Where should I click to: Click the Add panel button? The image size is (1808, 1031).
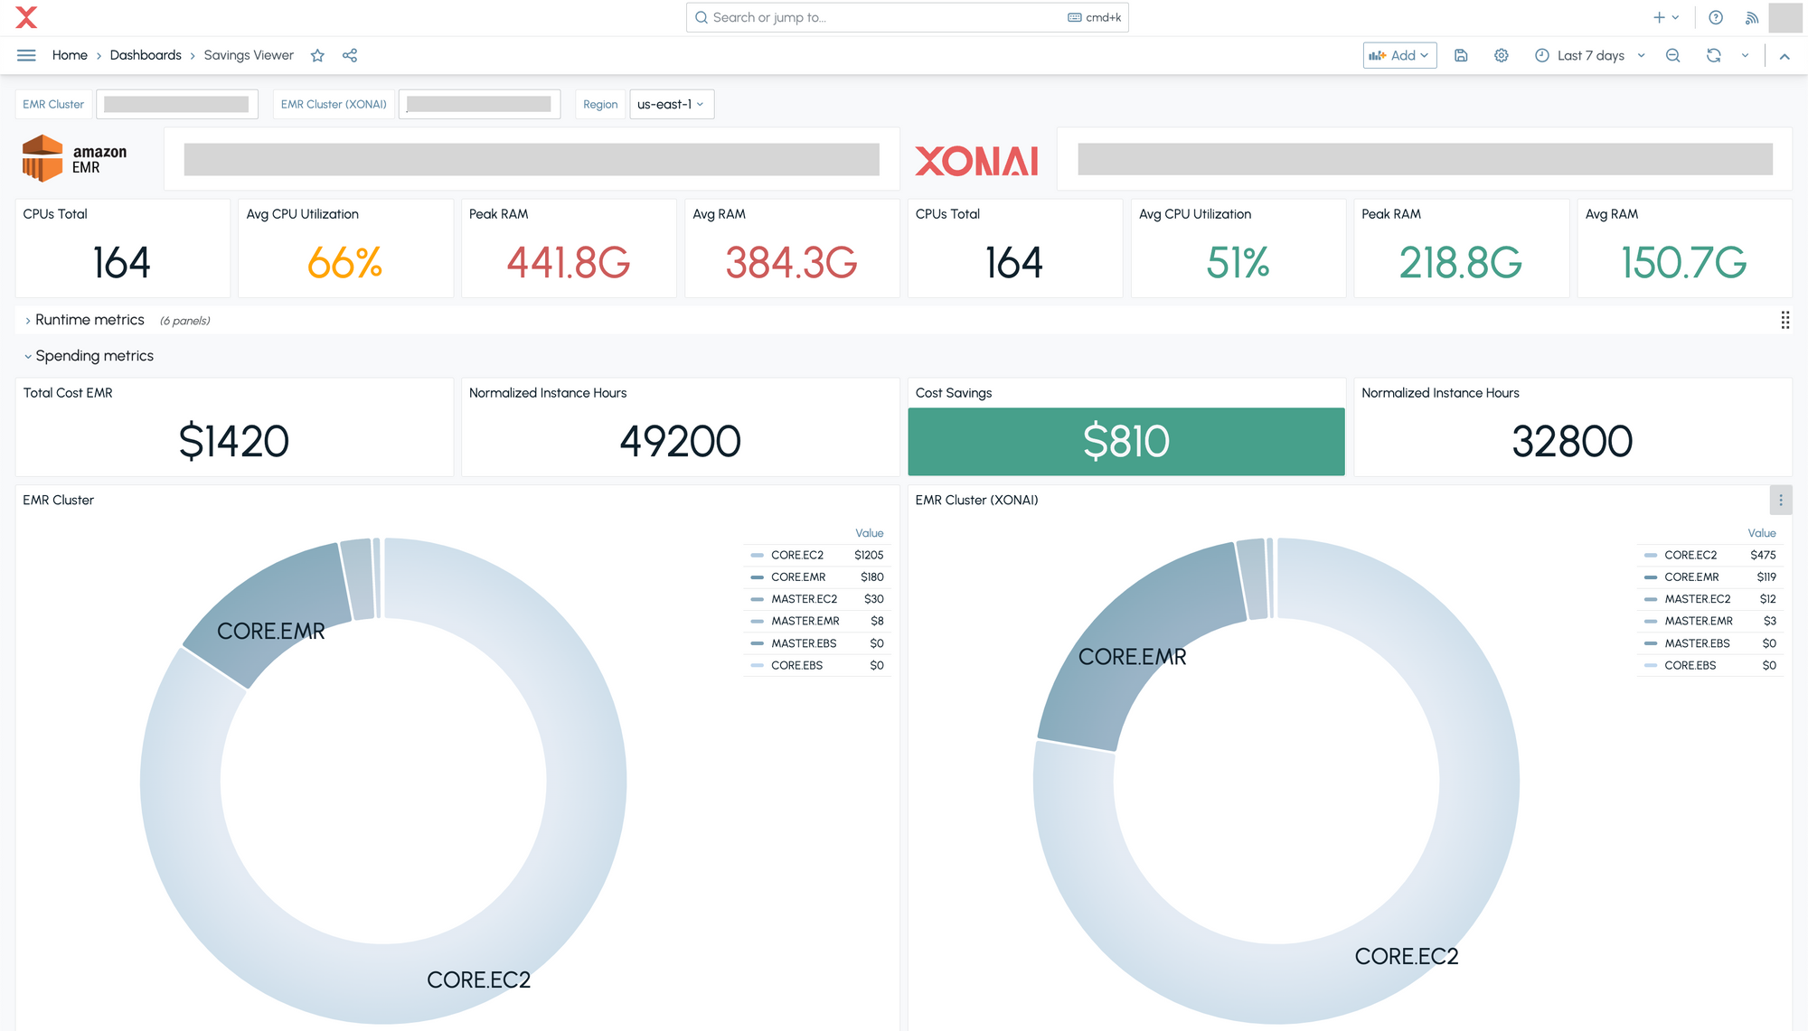[1398, 56]
